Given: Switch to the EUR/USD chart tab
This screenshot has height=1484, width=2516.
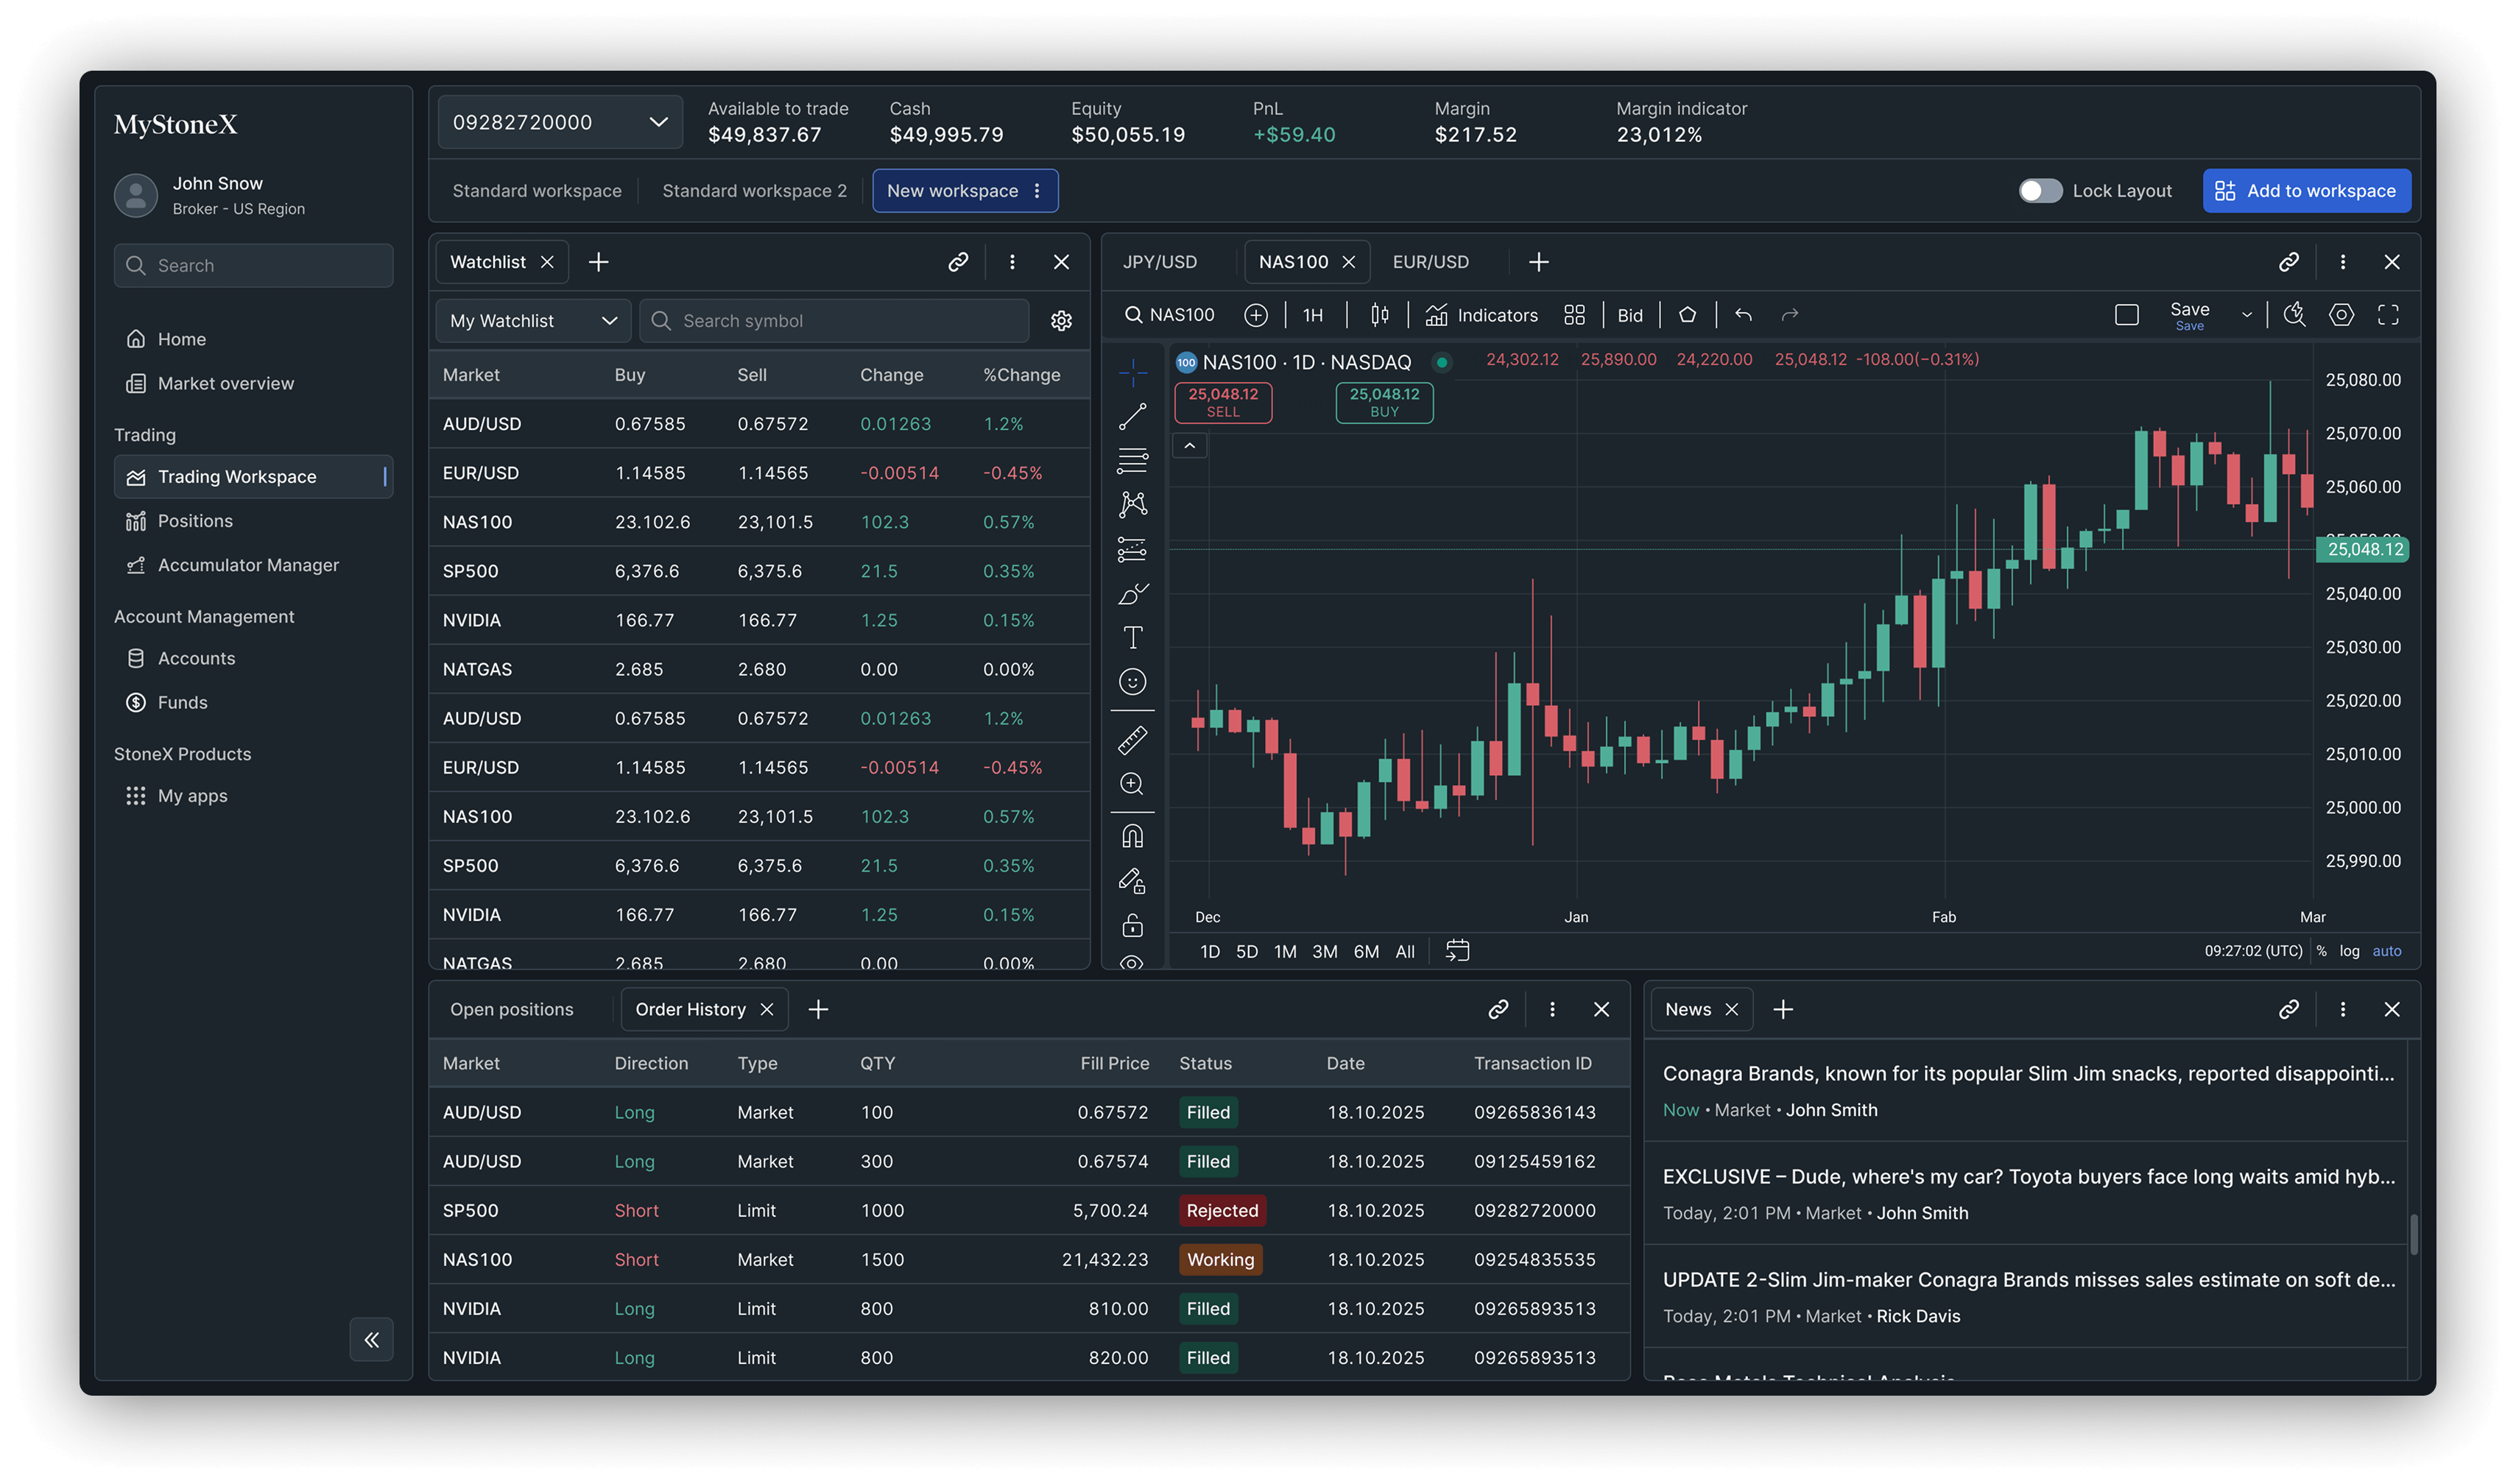Looking at the screenshot, I should [x=1430, y=262].
